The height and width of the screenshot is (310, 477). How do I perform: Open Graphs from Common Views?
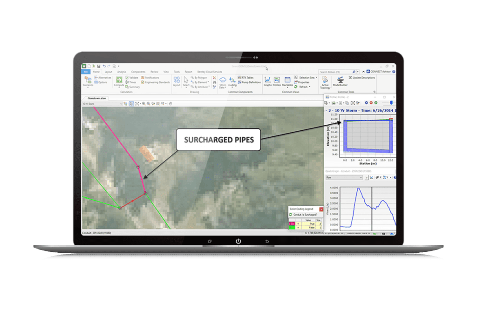[268, 81]
